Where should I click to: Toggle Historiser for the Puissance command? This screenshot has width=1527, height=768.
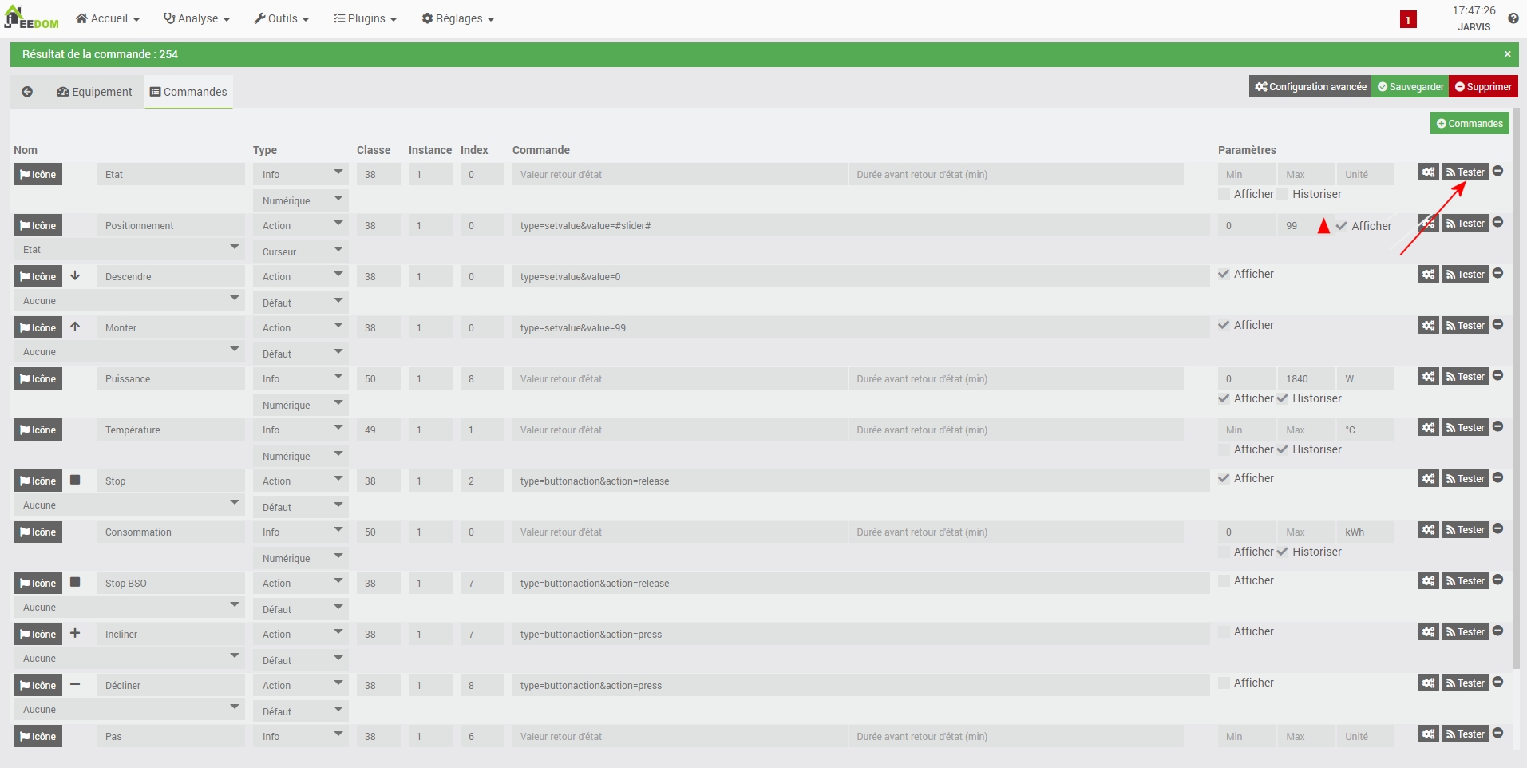click(x=1282, y=398)
